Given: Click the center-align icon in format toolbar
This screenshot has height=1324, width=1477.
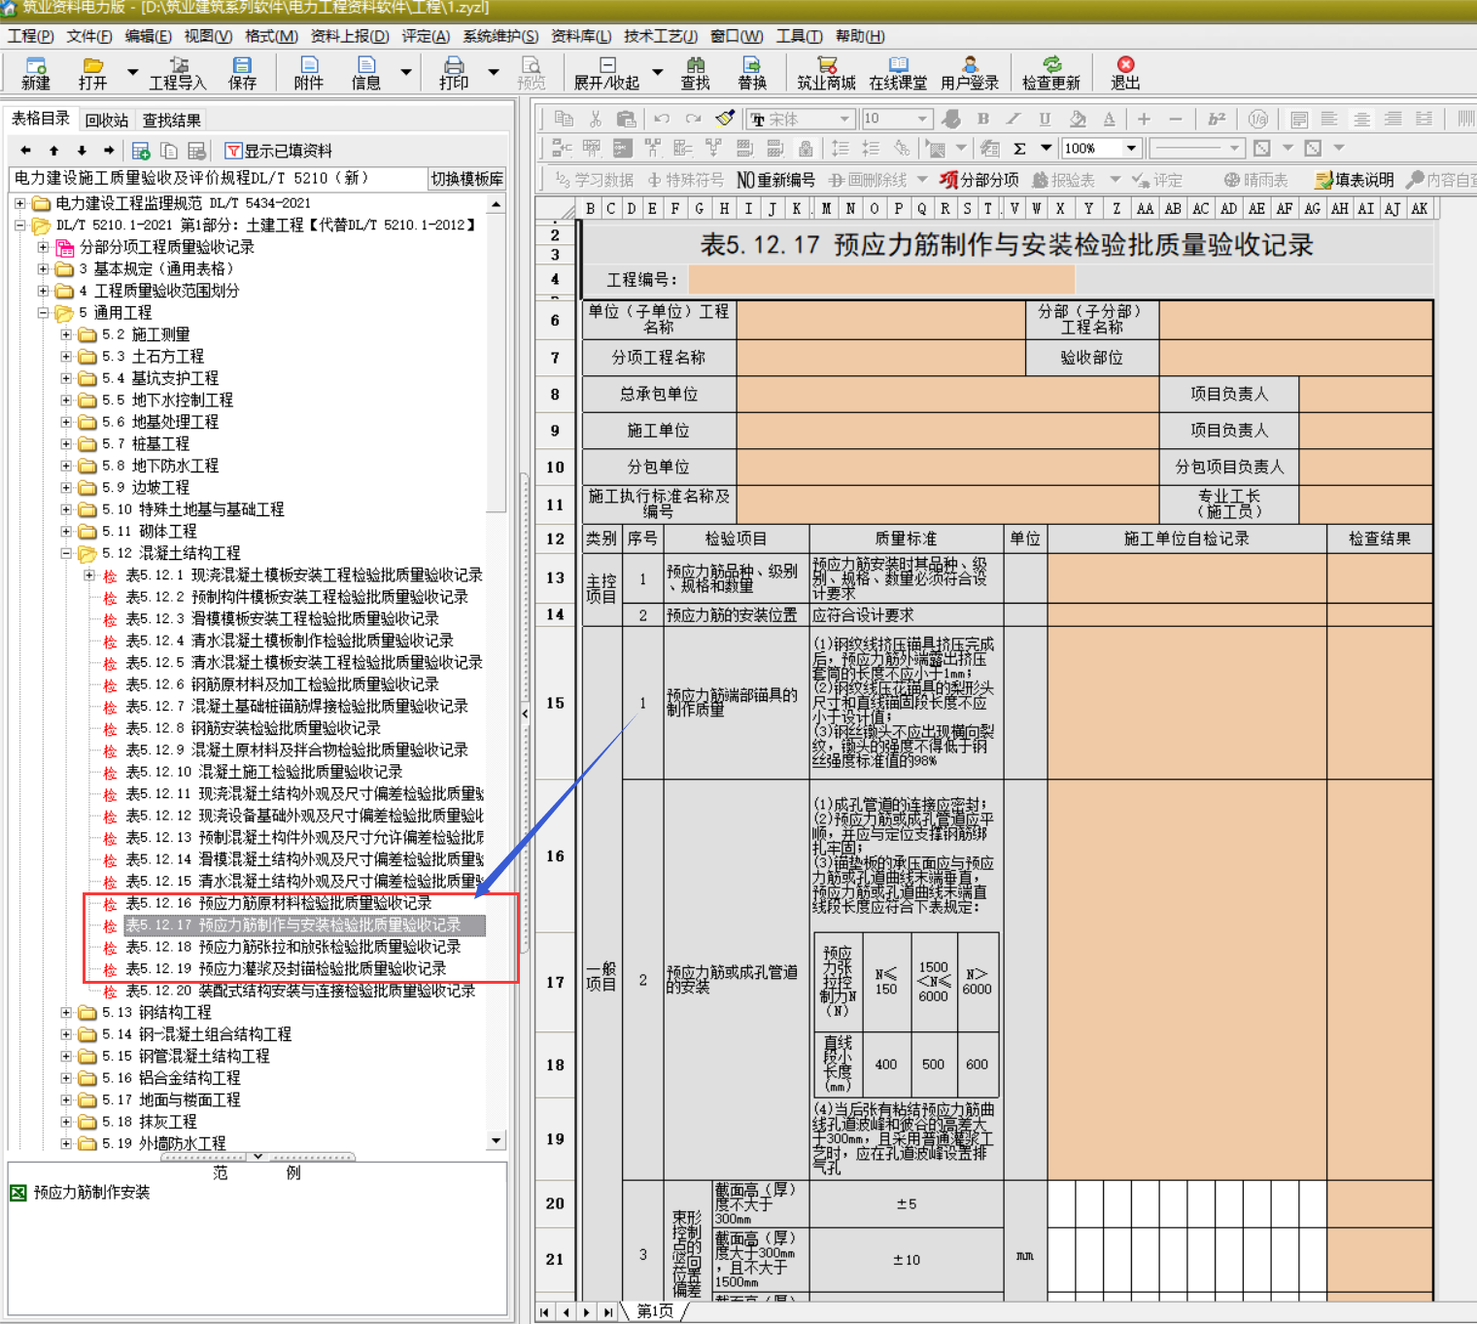Looking at the screenshot, I should [1361, 119].
